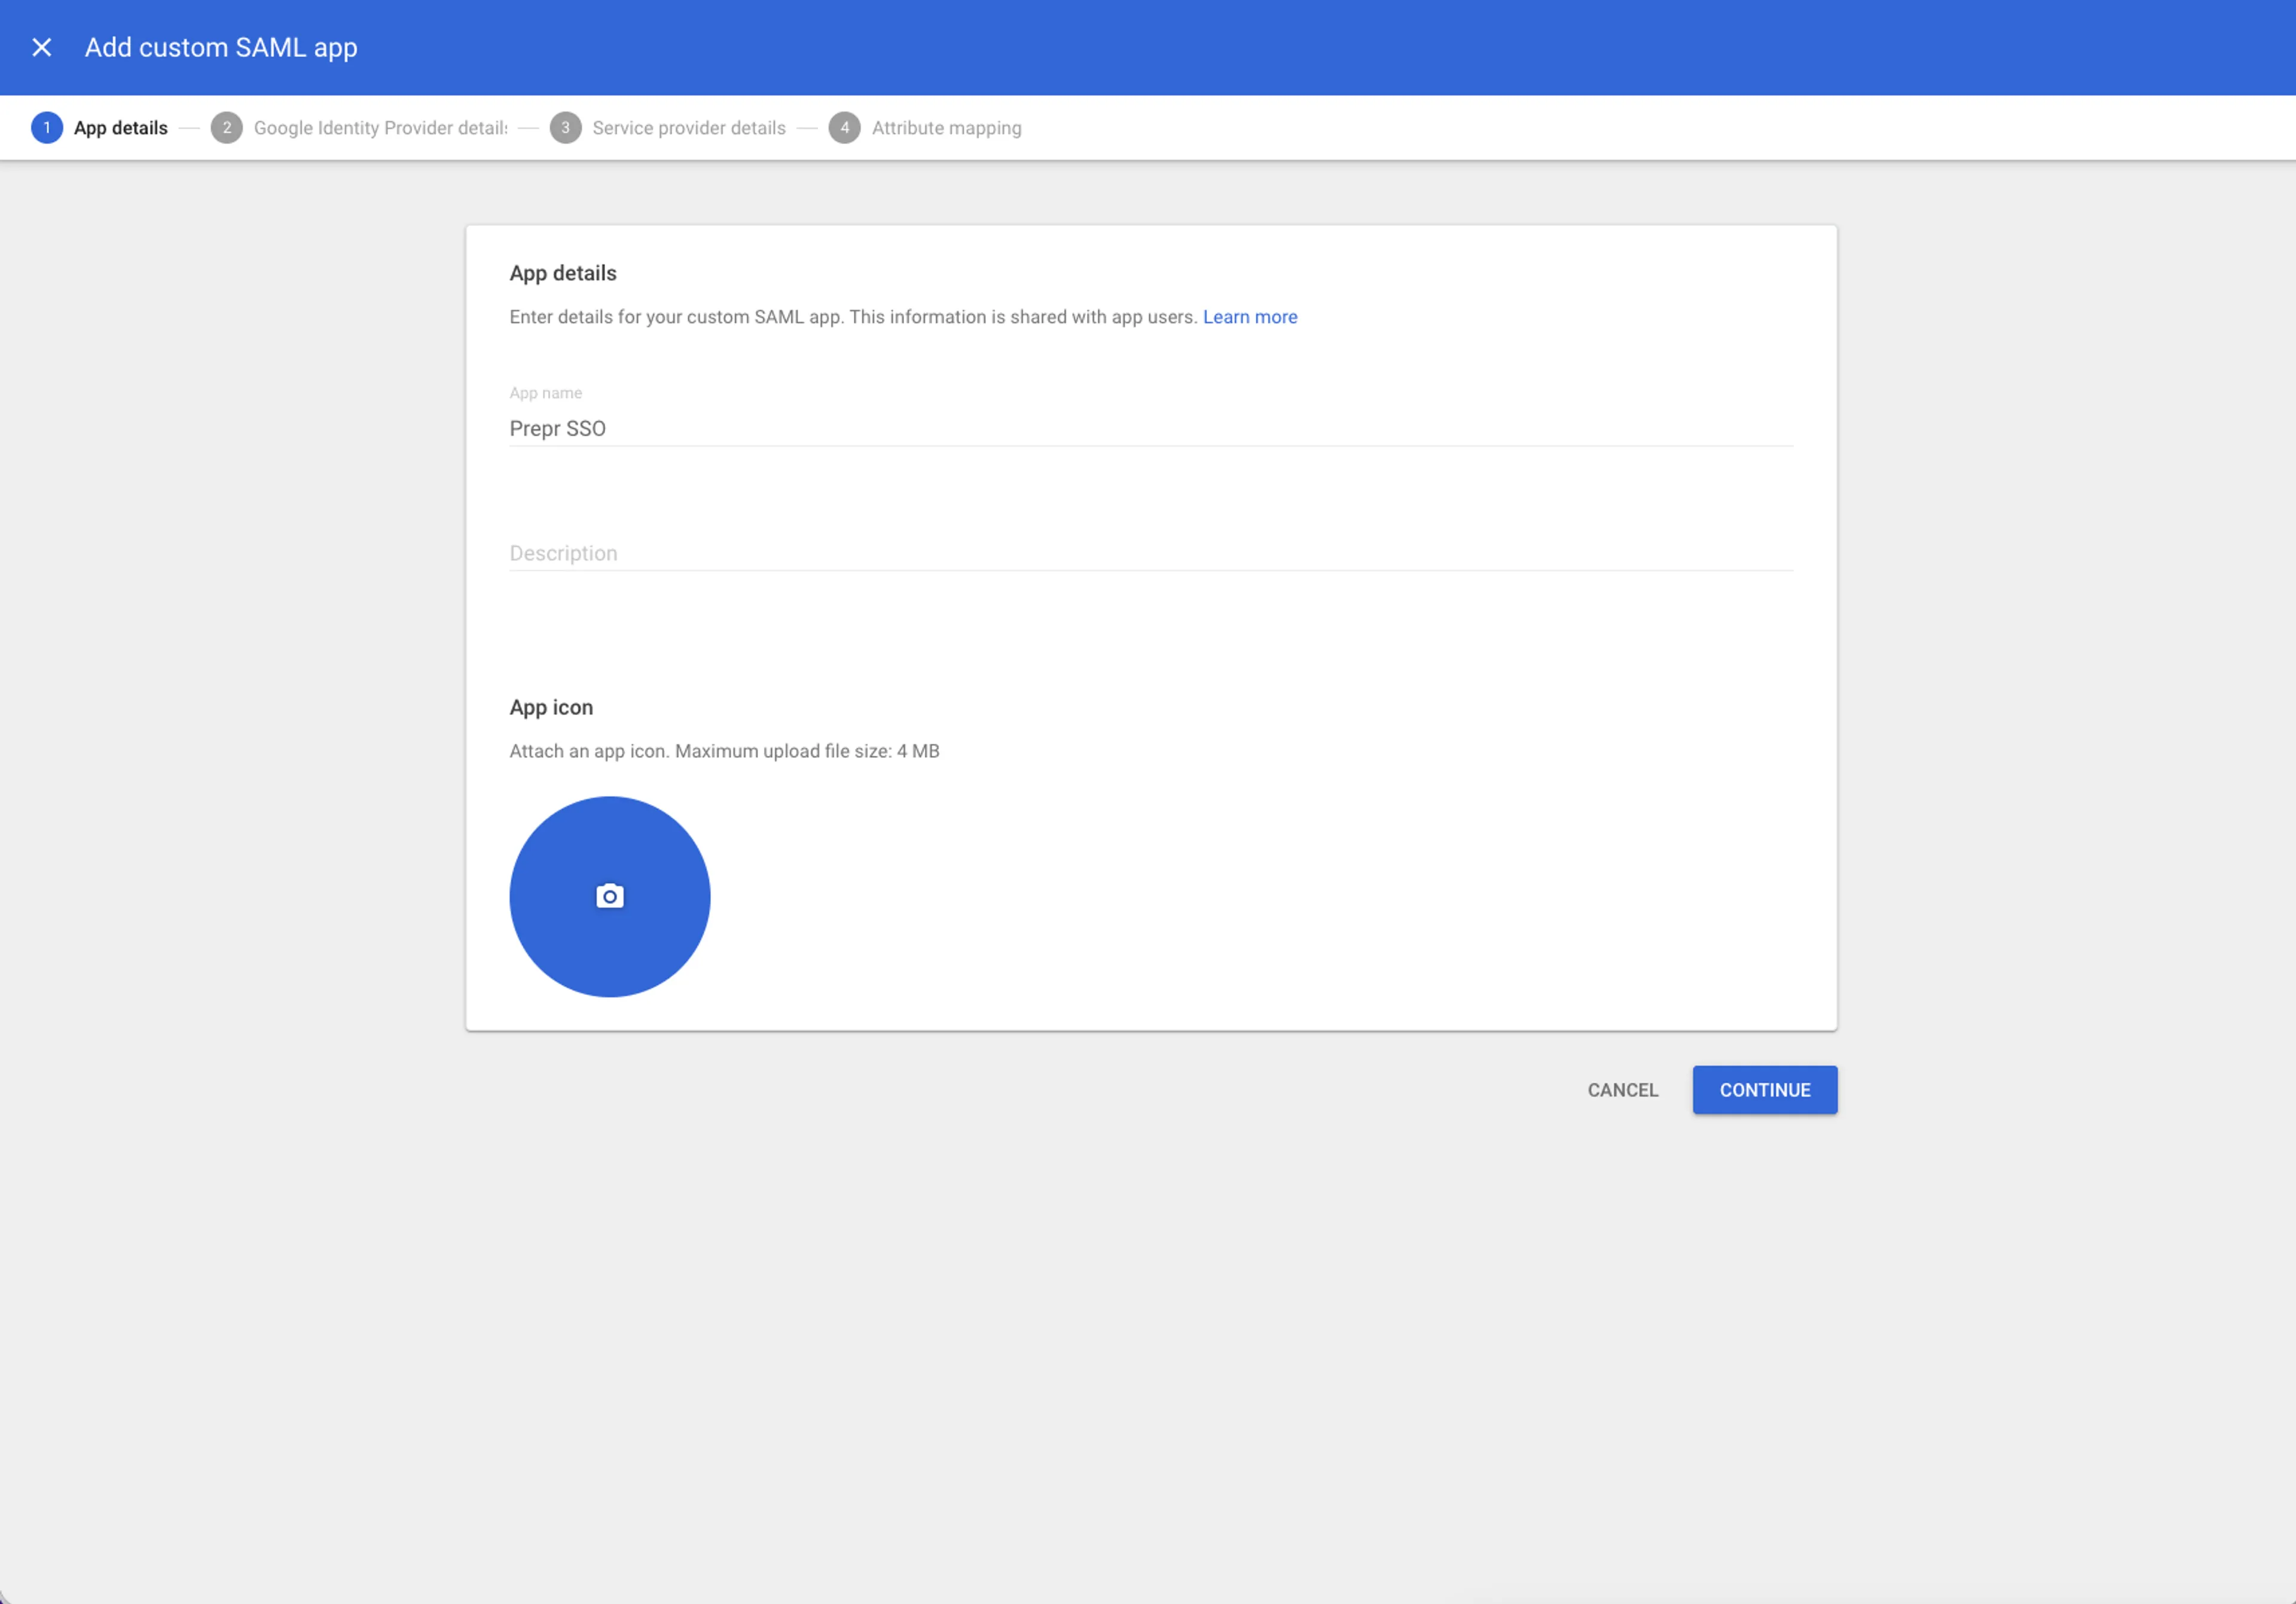The height and width of the screenshot is (1604, 2296).
Task: Open the Attribute mapping step
Action: coord(945,128)
